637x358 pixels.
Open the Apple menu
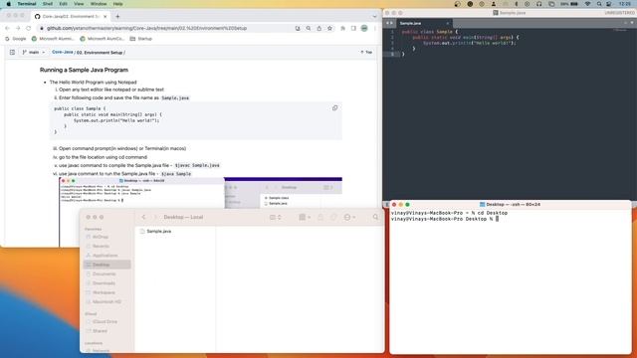pyautogui.click(x=9, y=4)
